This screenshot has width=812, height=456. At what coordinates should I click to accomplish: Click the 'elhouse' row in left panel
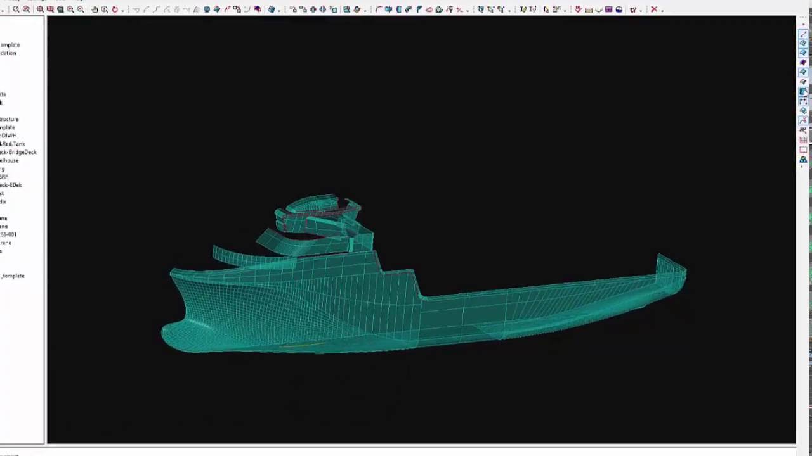pyautogui.click(x=10, y=160)
